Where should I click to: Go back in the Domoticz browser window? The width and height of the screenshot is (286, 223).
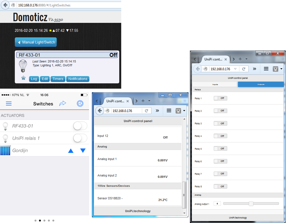pyautogui.click(x=6, y=5)
